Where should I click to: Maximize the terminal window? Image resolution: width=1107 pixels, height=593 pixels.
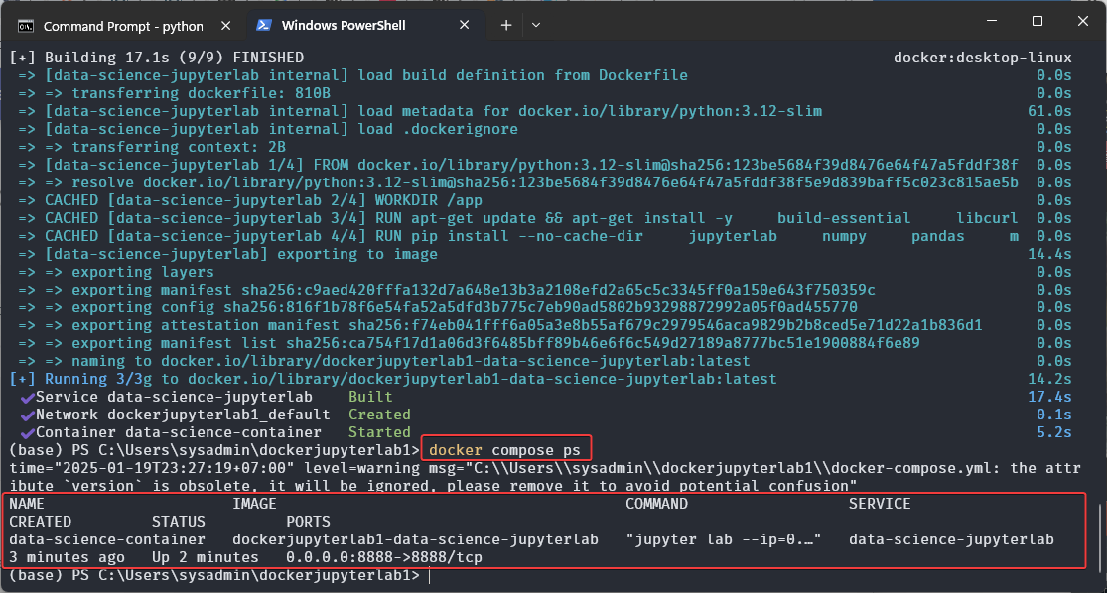(1038, 21)
